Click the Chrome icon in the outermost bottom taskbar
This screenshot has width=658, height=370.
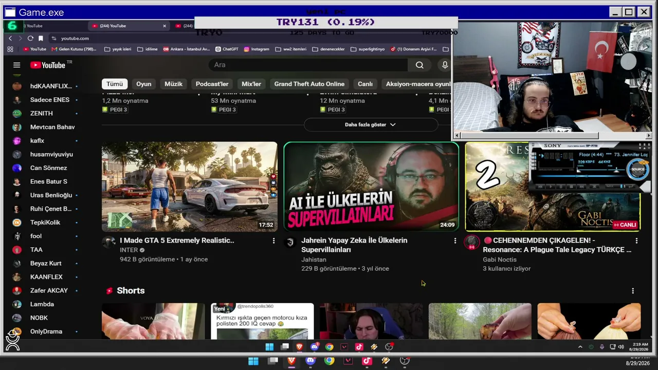329,361
